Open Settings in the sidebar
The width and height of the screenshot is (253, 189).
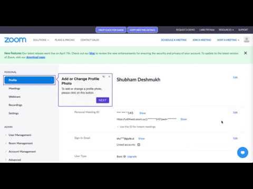[x=14, y=113]
